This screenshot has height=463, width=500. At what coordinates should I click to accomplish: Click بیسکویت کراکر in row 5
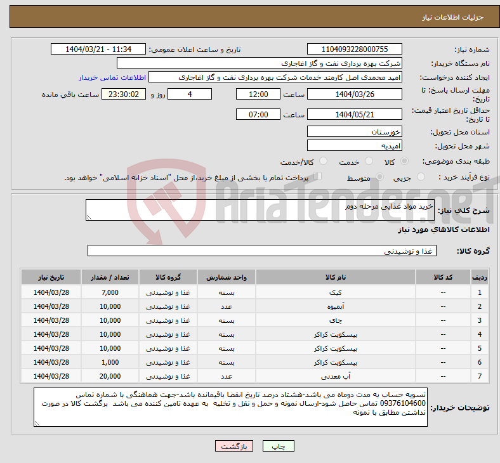336,349
